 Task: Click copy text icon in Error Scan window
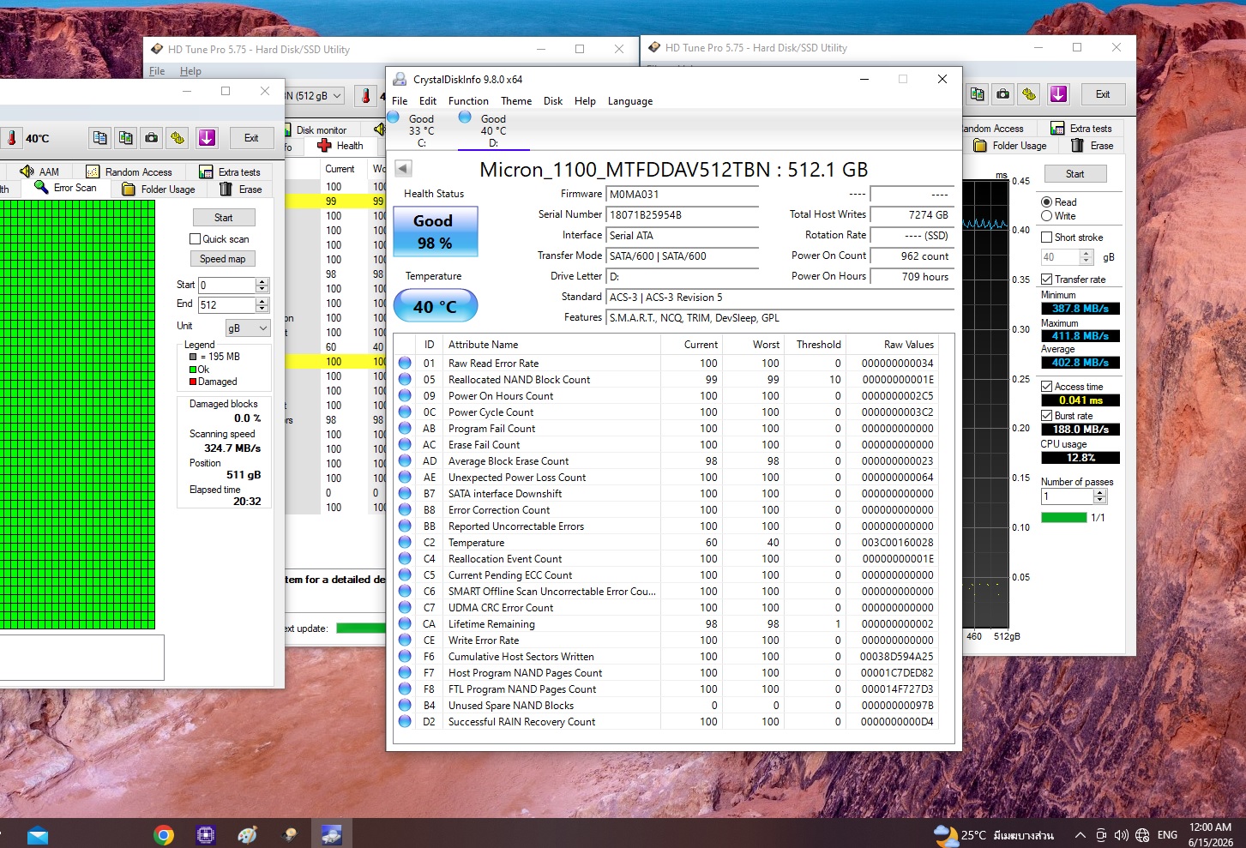100,138
